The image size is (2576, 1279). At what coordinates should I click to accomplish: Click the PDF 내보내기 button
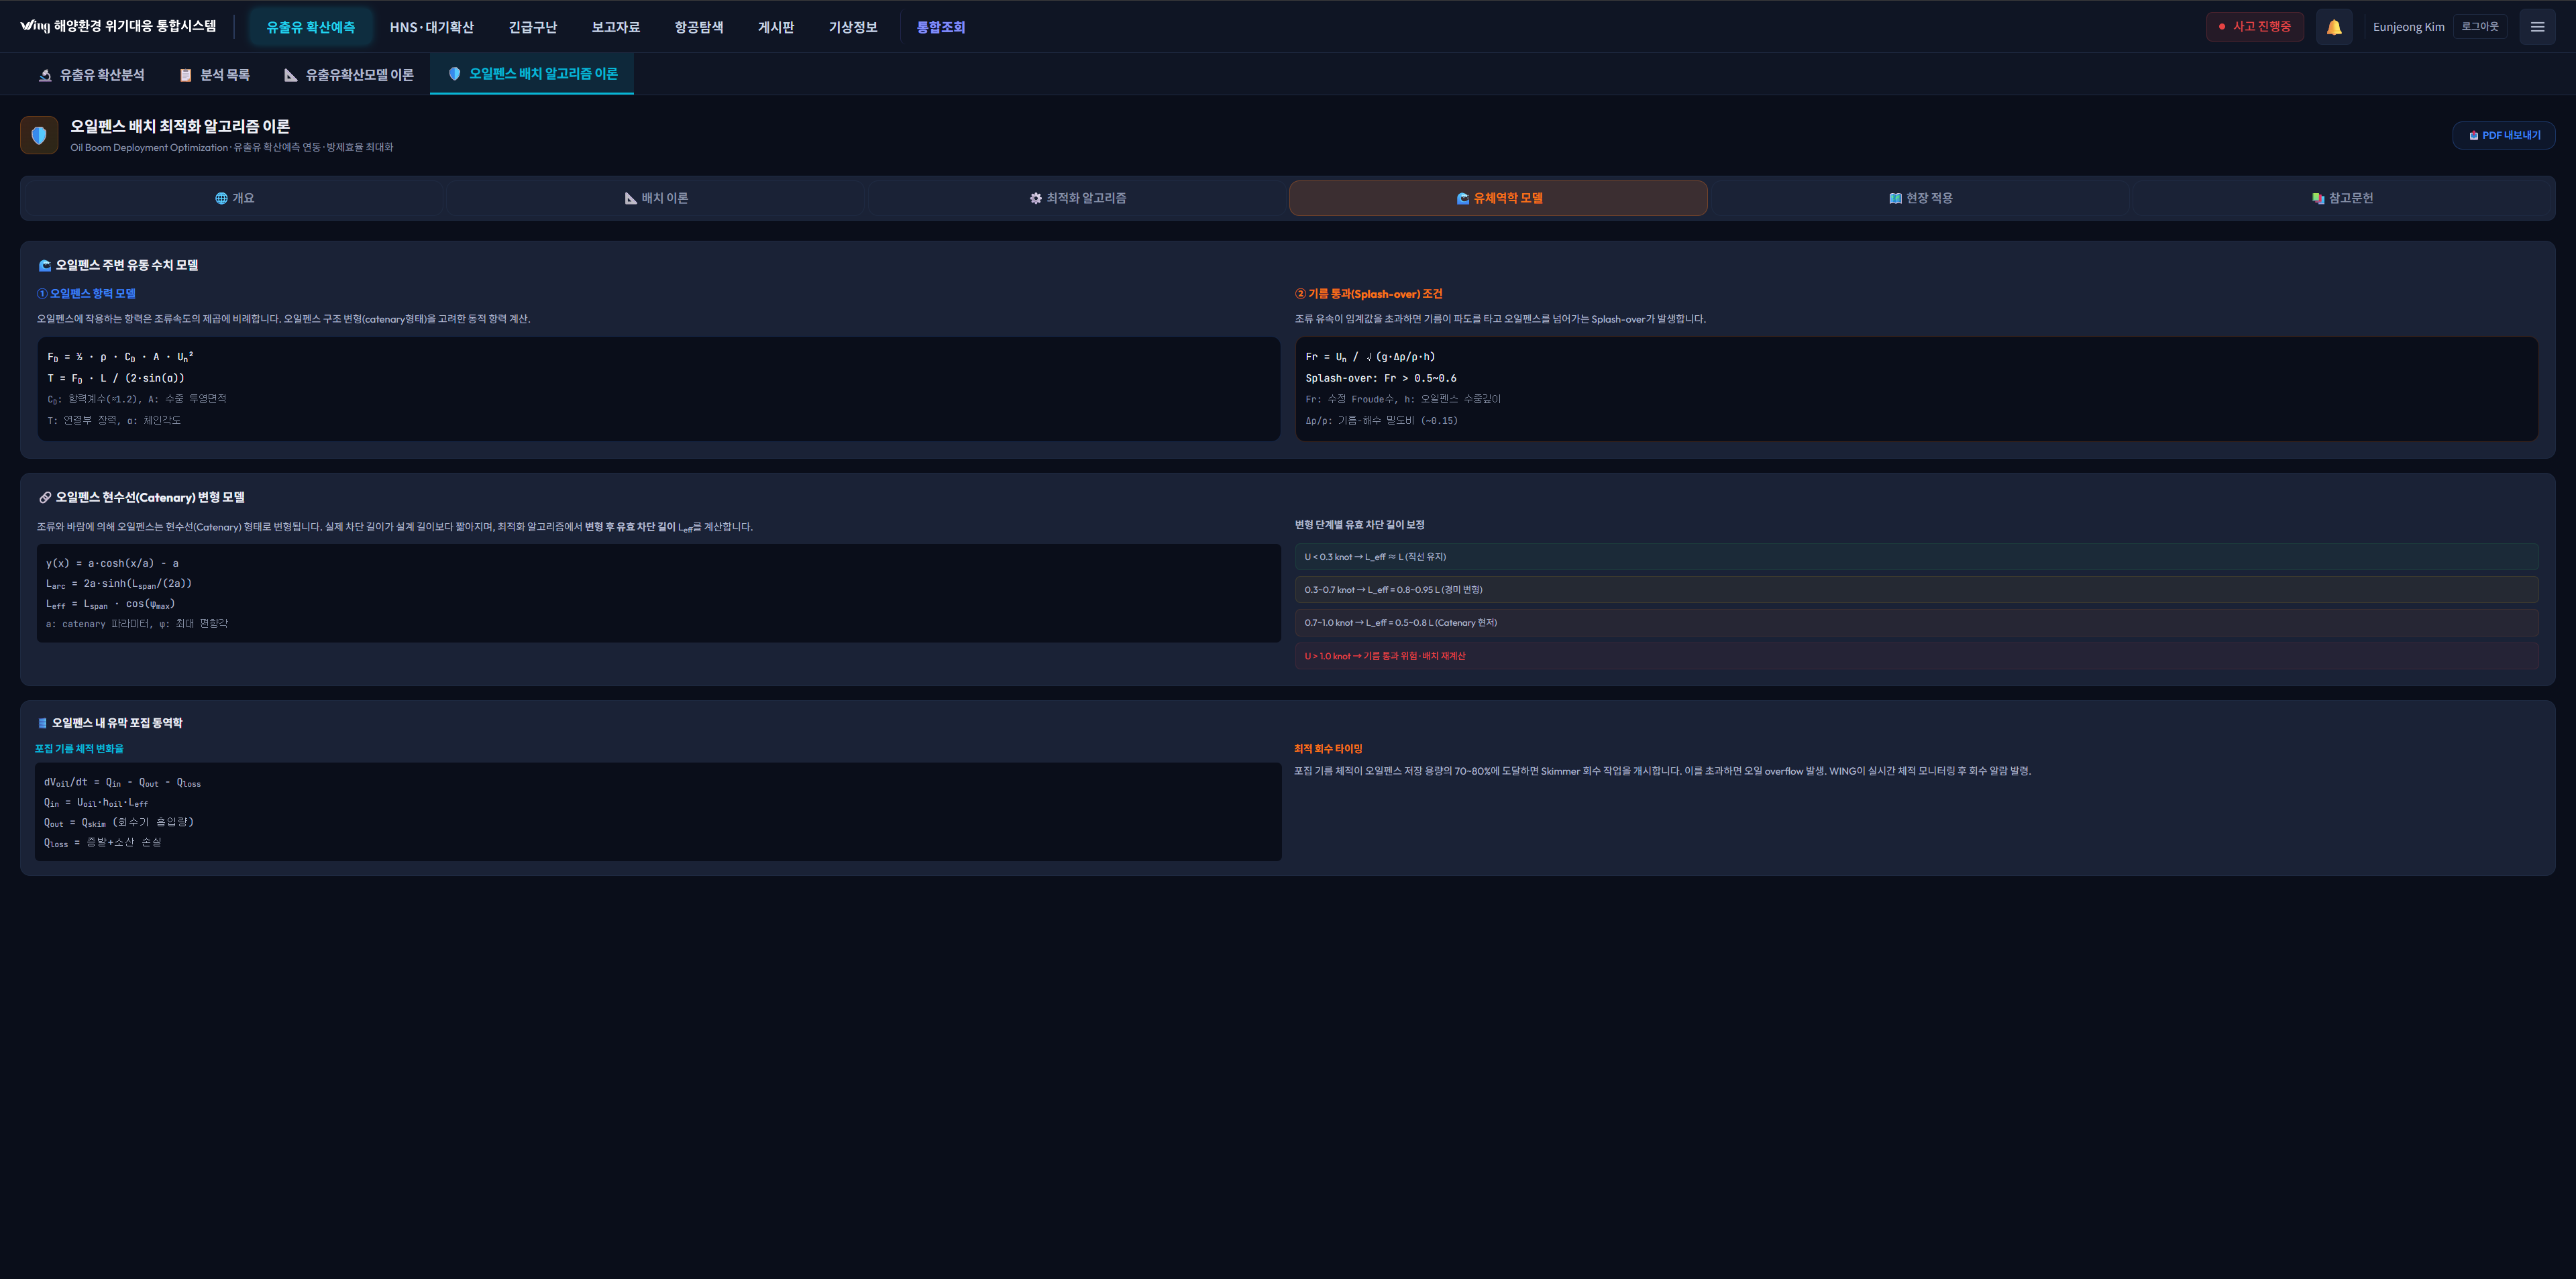[x=2503, y=135]
